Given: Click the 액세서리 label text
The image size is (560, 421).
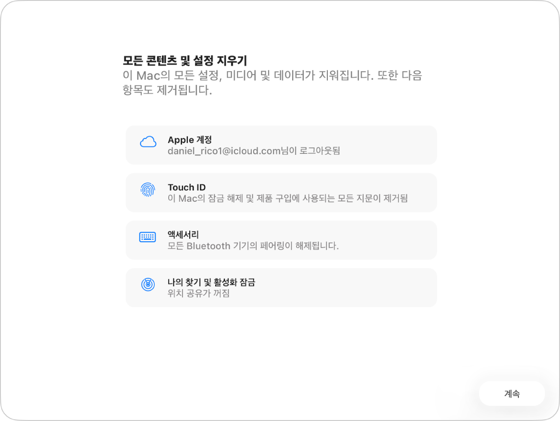Looking at the screenshot, I should click(x=182, y=234).
